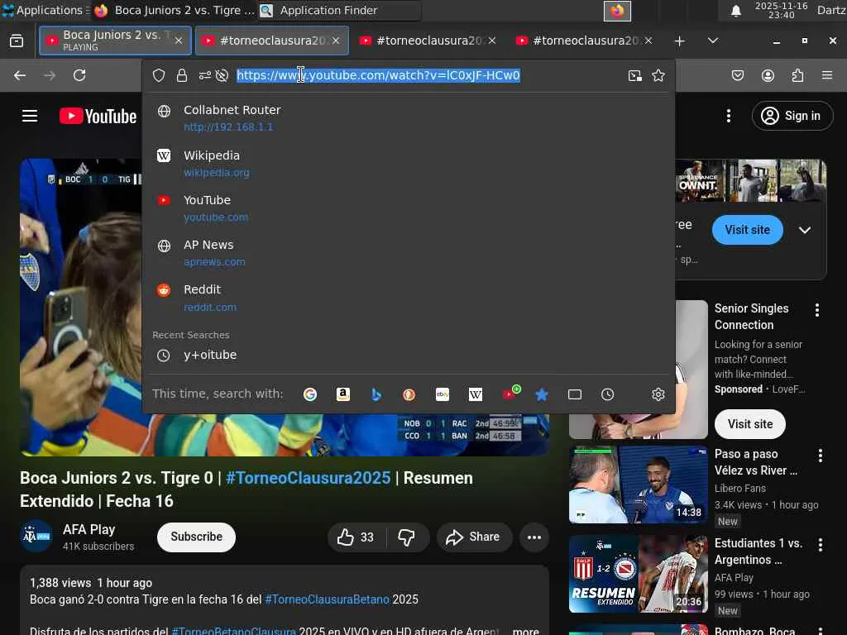847x635 pixels.
Task: Open options for Paso a paso Vélez video
Action: point(820,456)
